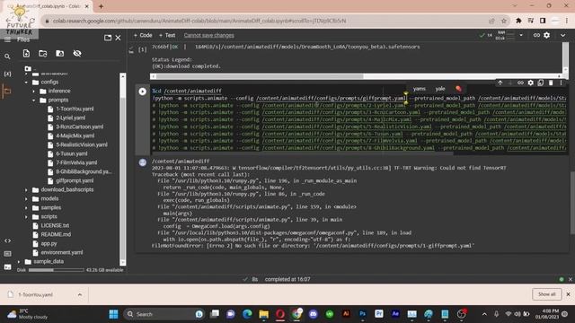Open the Colab search sidebar icon
The height and width of the screenshot is (323, 575).
pos(7,57)
